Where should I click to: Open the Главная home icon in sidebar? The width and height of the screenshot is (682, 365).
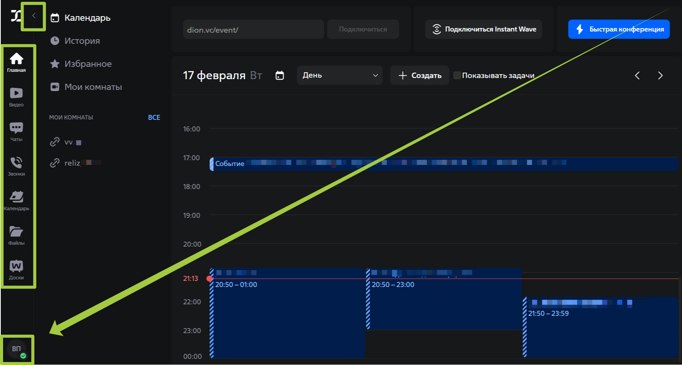(x=16, y=62)
